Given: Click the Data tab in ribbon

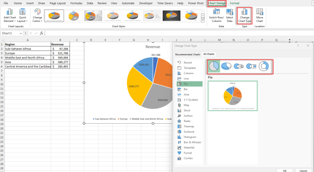Looking at the screenshot, I should click(x=90, y=3).
